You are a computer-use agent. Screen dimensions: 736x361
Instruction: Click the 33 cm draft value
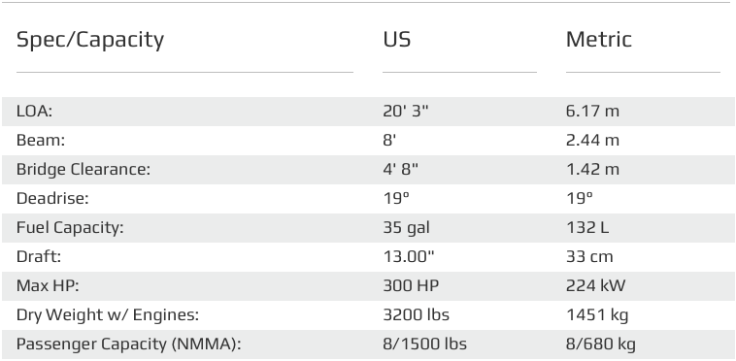[589, 257]
